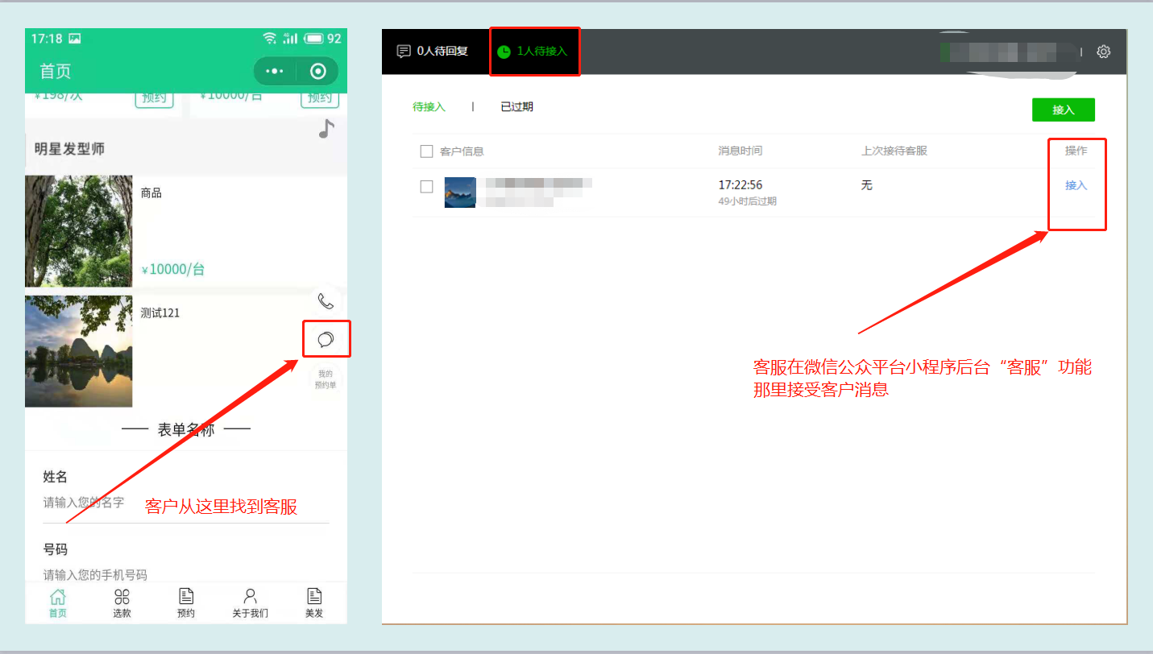Click 接入 link in customer row
Viewport: 1153px width, 654px height.
point(1076,185)
